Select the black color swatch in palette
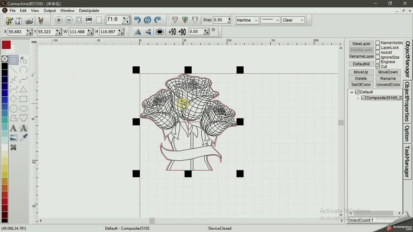The width and height of the screenshot is (413, 232). point(5,66)
